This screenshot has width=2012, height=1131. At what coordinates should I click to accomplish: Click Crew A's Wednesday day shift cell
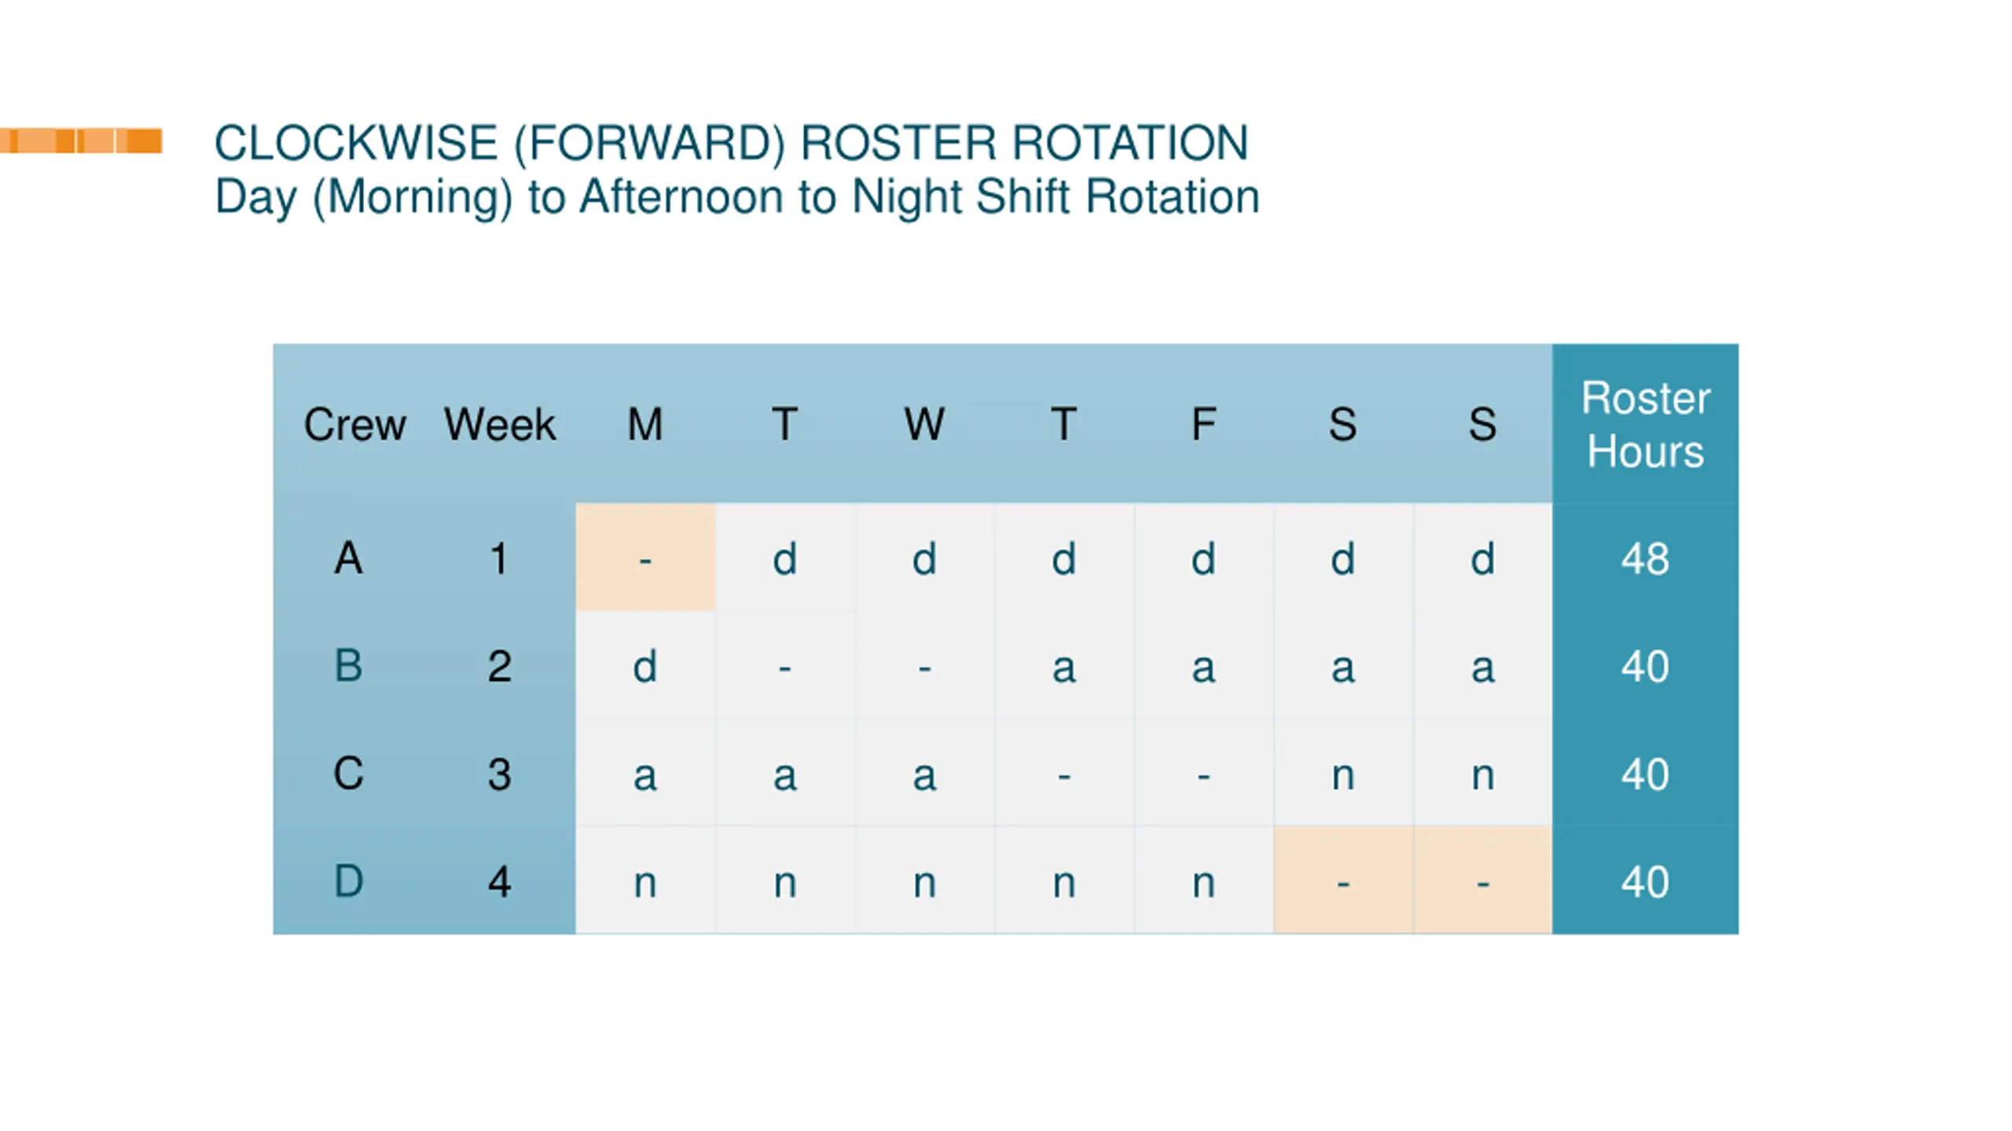(924, 558)
